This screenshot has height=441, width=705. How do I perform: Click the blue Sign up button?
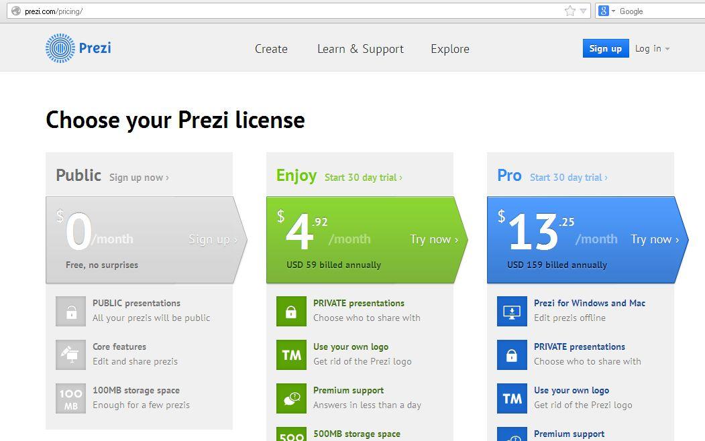coord(606,48)
